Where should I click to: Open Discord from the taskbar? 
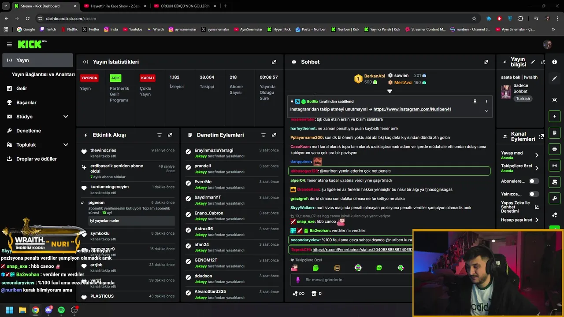coord(48,310)
